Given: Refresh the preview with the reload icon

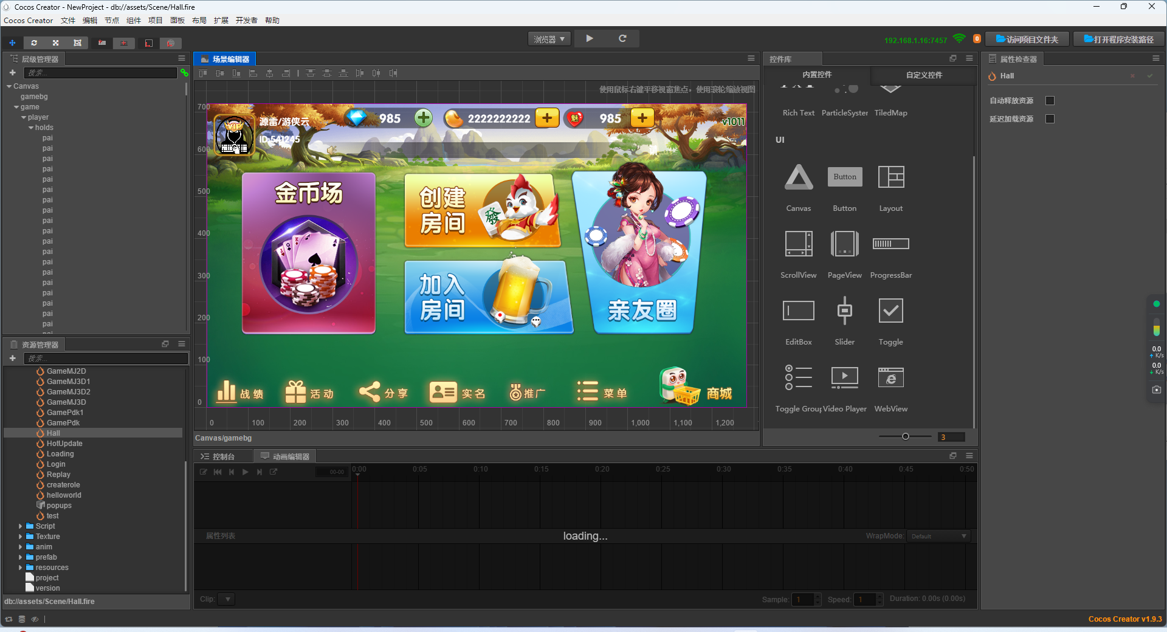Looking at the screenshot, I should point(622,38).
